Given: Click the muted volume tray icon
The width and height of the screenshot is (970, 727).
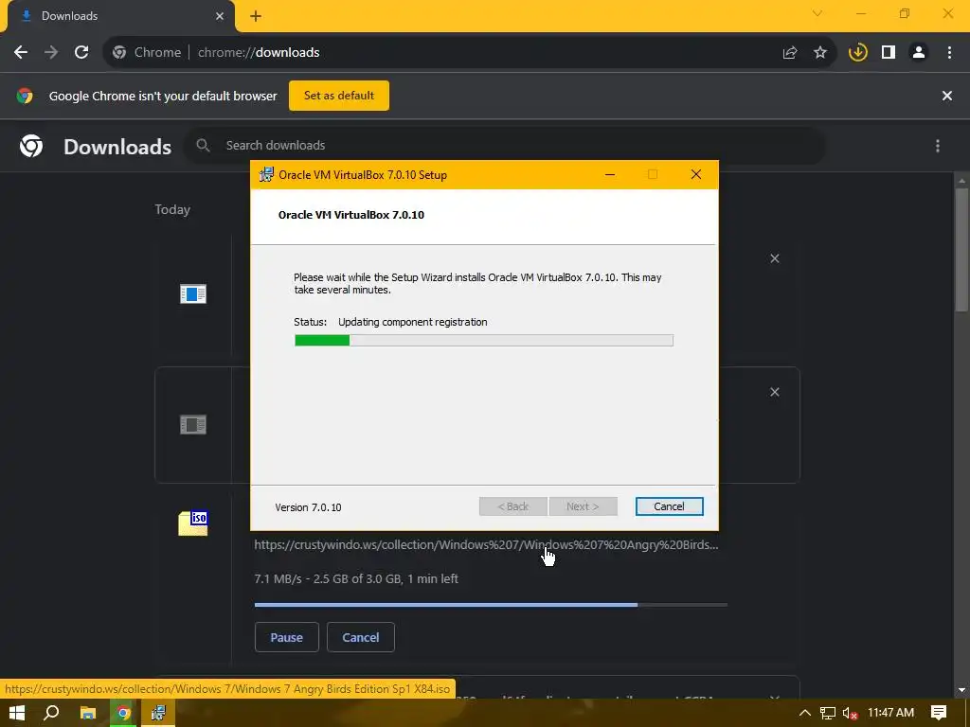Looking at the screenshot, I should (x=850, y=713).
